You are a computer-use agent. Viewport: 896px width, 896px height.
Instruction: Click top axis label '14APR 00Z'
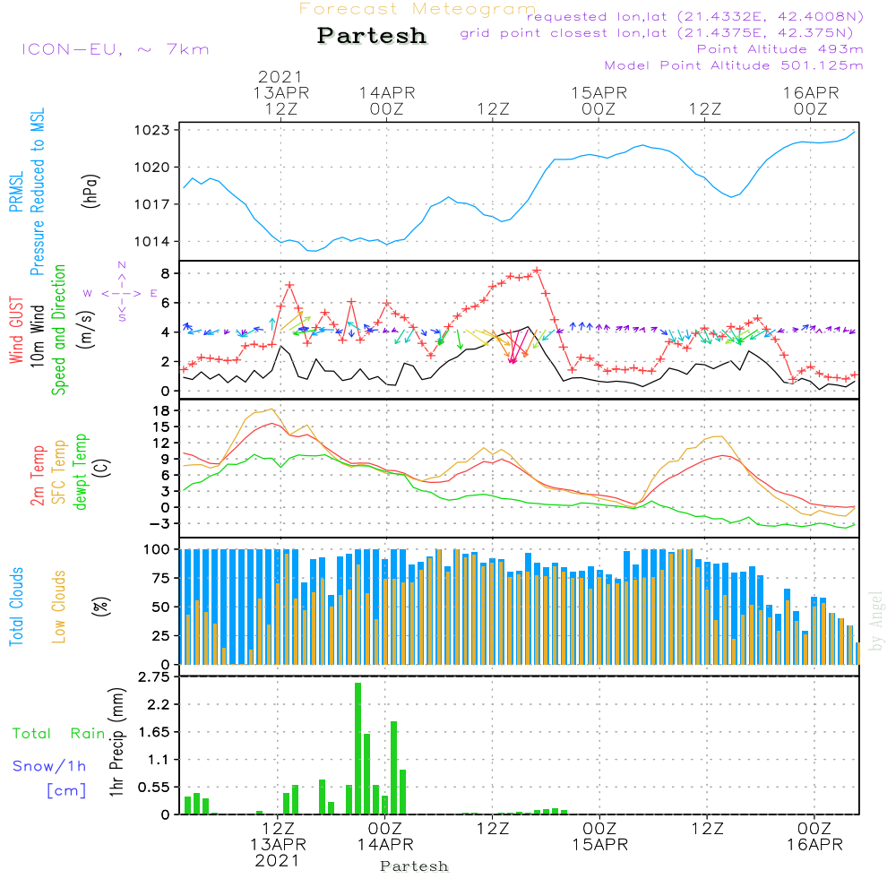[387, 100]
